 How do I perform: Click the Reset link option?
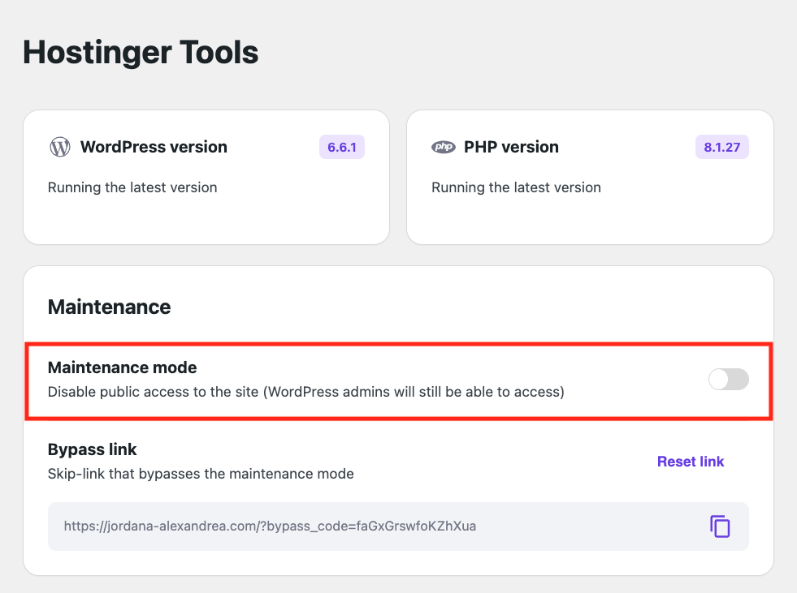[x=690, y=461]
